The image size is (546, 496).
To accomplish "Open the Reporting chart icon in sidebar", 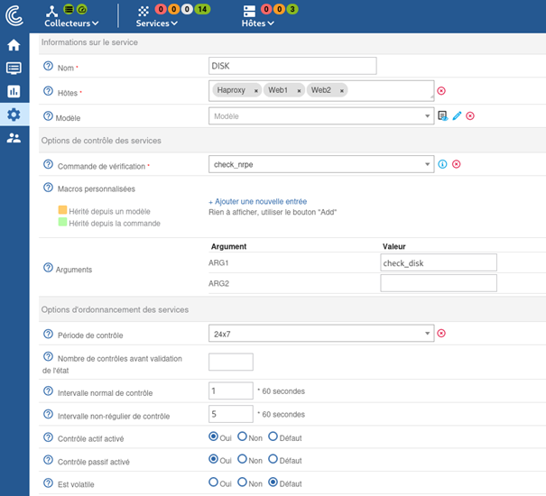I will point(14,91).
